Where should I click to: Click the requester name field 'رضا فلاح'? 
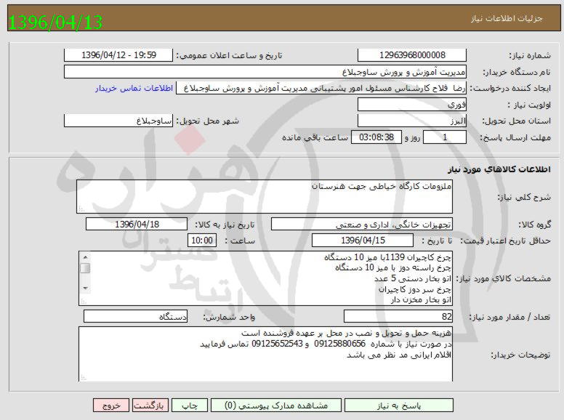(321, 88)
